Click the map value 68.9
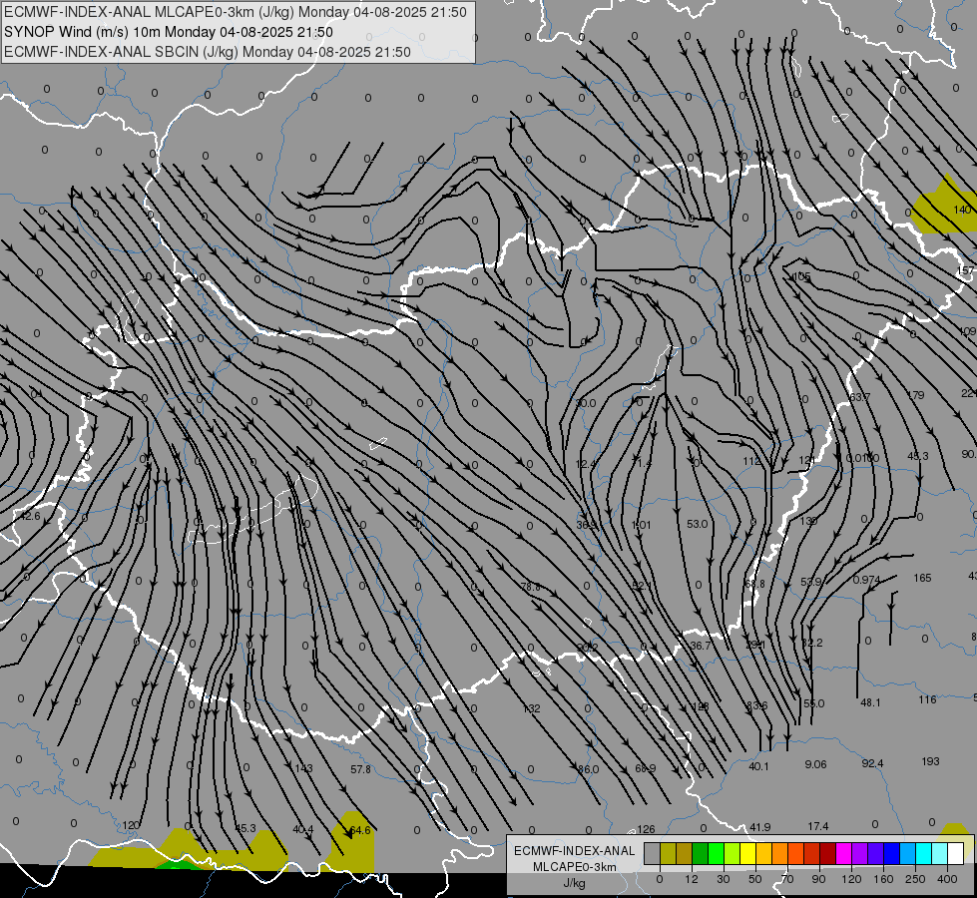This screenshot has width=977, height=898. pos(646,768)
